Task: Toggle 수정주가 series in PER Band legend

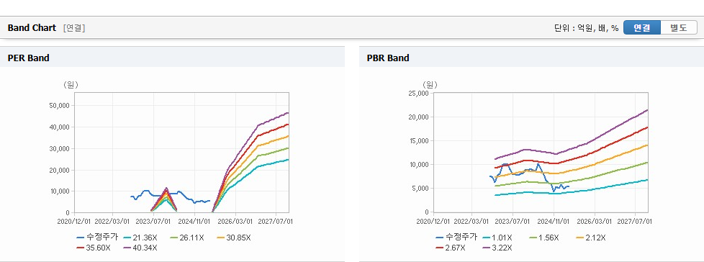Action: [x=97, y=238]
